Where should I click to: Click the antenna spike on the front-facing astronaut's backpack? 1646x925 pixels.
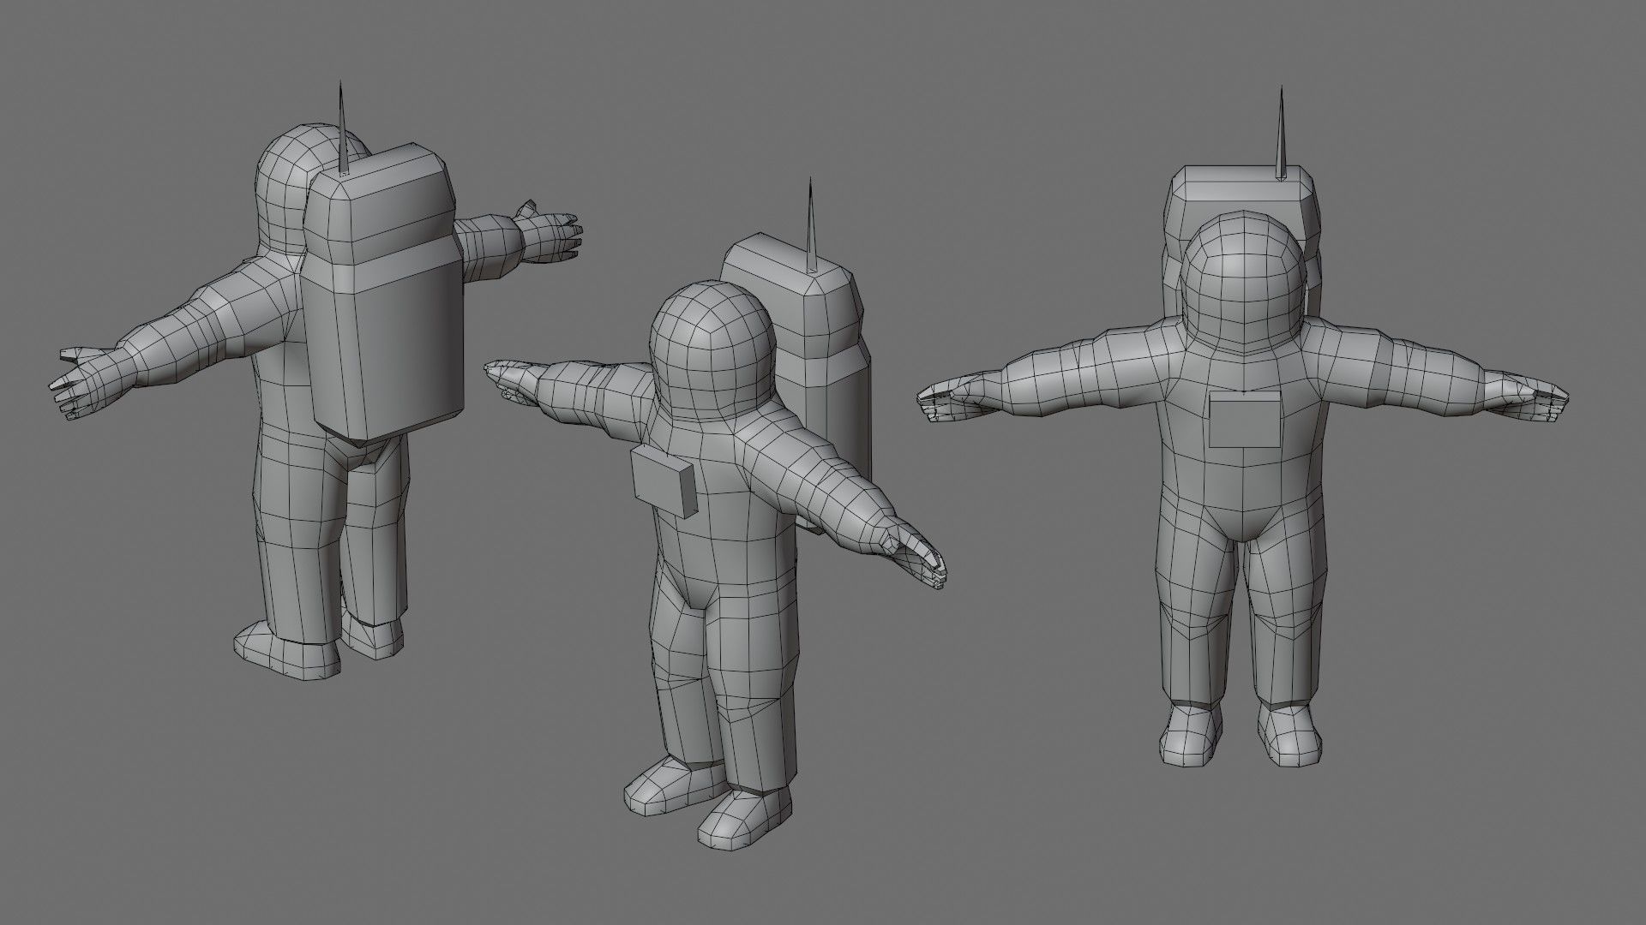[x=1281, y=133]
